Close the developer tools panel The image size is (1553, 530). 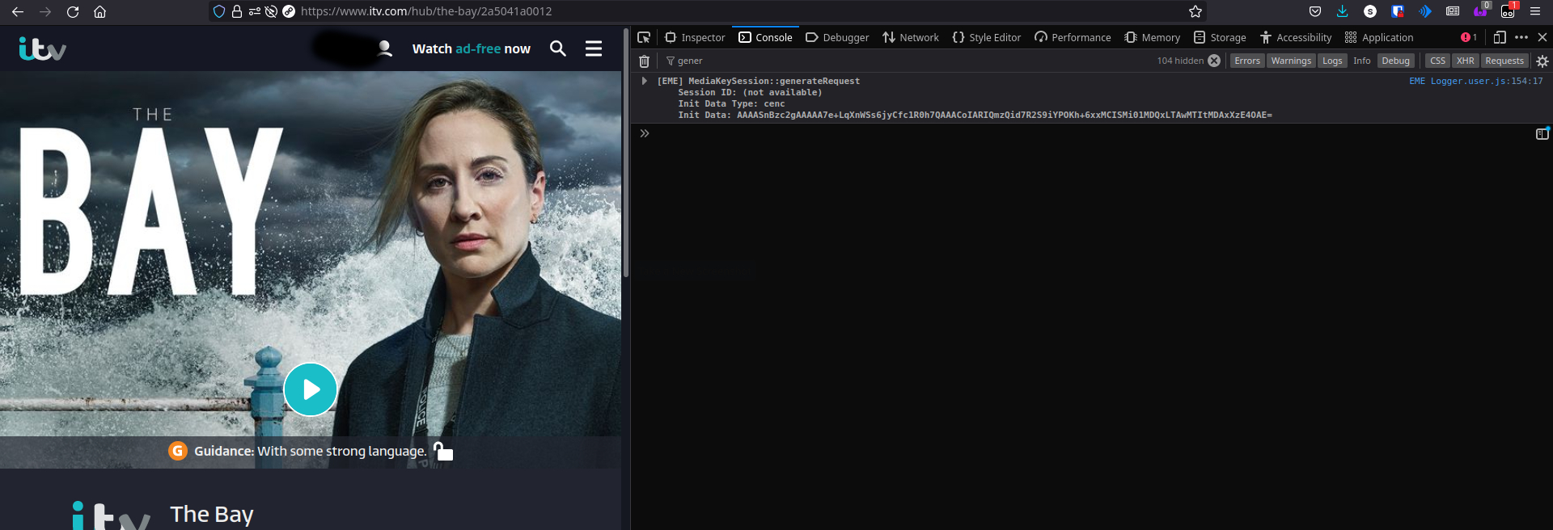point(1542,37)
